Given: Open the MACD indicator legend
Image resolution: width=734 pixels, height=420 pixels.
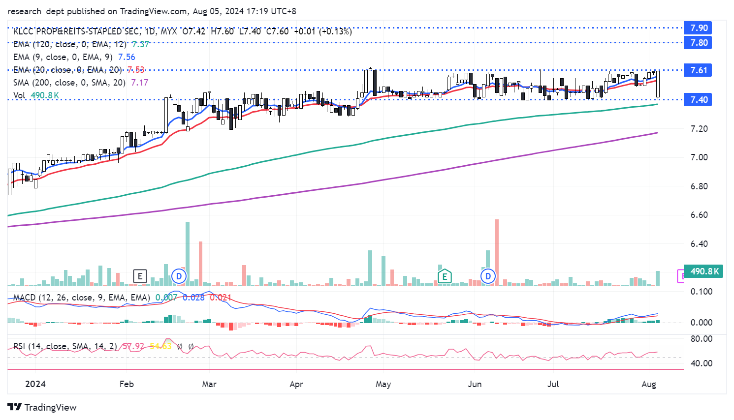Looking at the screenshot, I should click(82, 298).
